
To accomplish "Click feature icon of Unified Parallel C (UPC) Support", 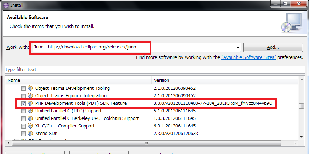I will (x=31, y=111).
